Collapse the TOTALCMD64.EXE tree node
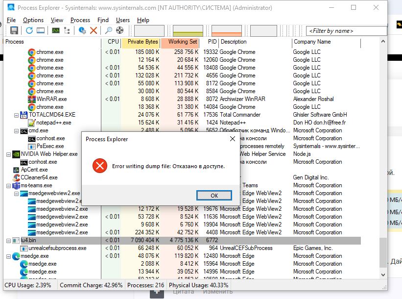Screen dimensions: 402x299 (16, 115)
